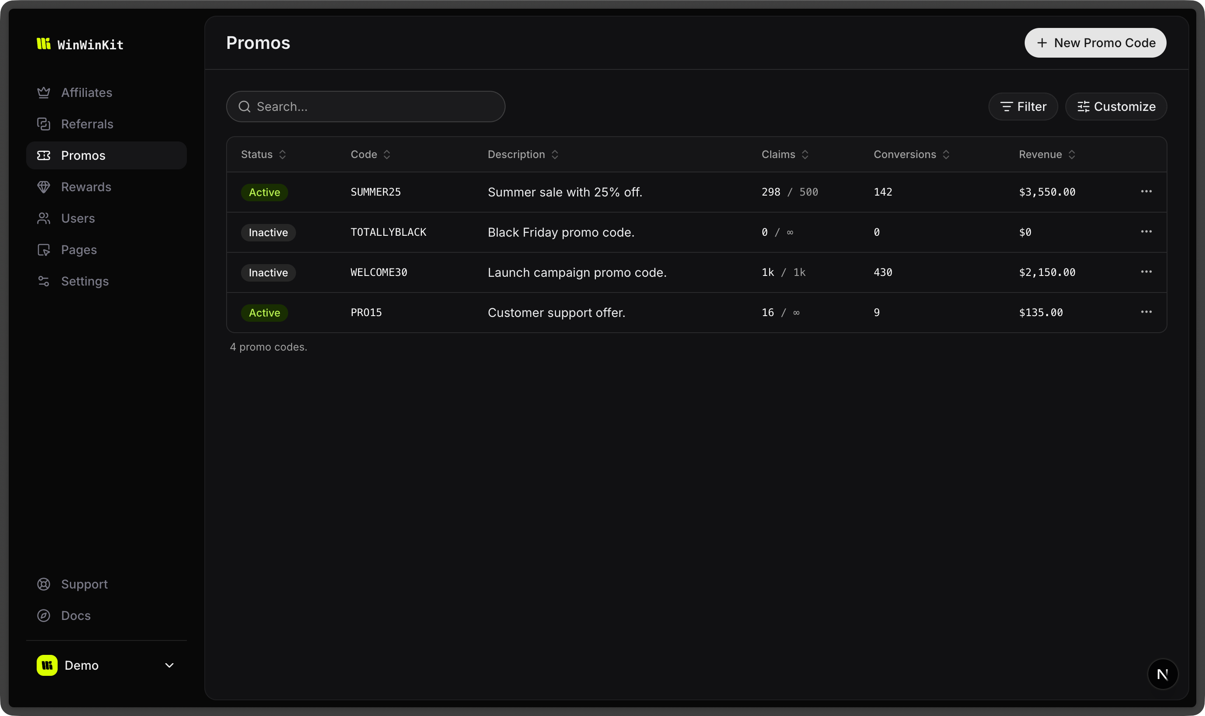Click the WinWinKit brand name

click(x=90, y=45)
